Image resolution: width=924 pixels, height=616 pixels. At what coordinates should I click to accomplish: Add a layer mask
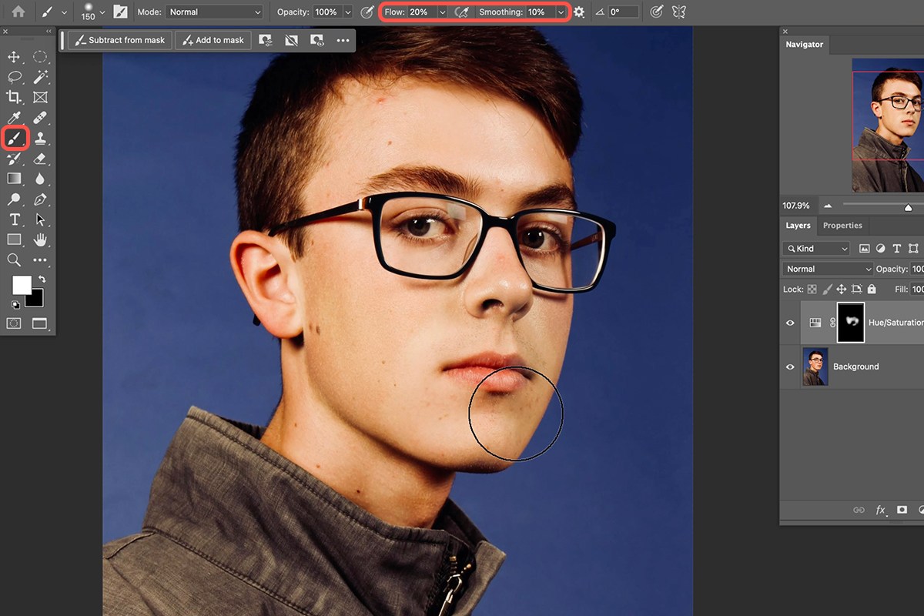click(x=902, y=510)
